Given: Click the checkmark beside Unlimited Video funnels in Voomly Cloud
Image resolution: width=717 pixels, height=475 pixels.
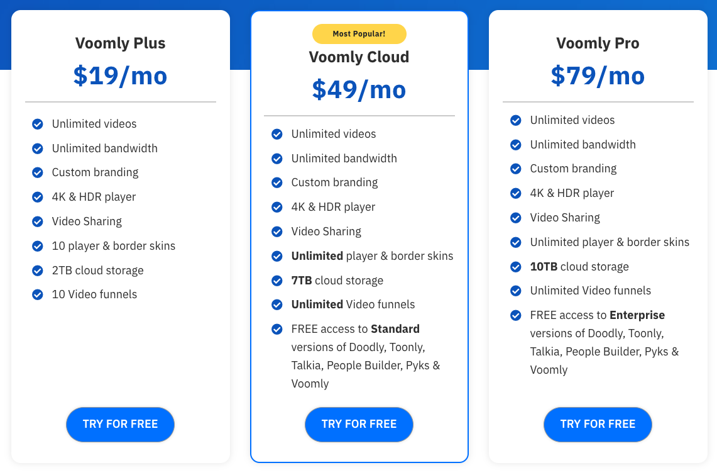Looking at the screenshot, I should [276, 305].
